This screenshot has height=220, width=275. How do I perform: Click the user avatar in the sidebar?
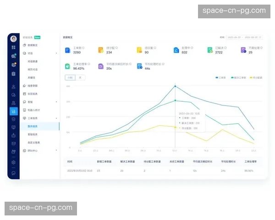point(14,38)
